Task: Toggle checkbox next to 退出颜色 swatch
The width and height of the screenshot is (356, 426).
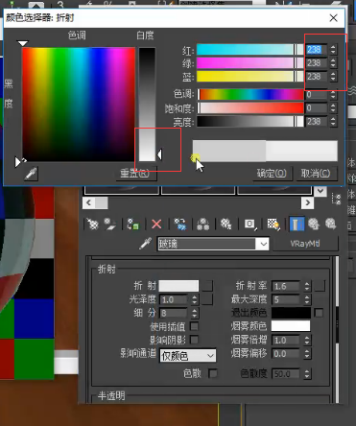Action: point(319,313)
